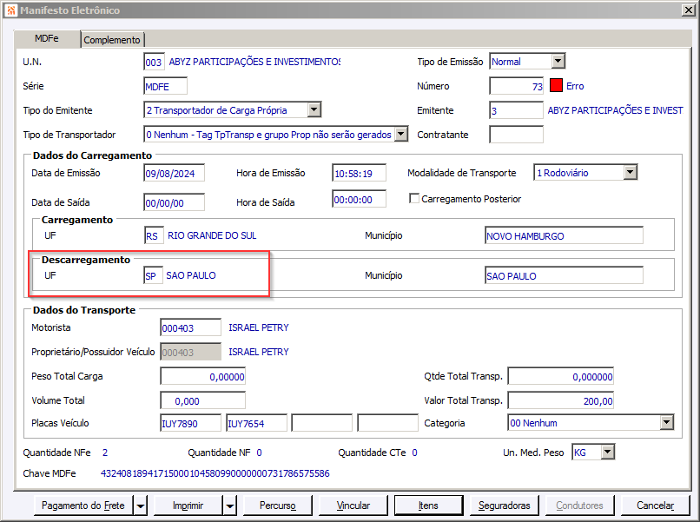Click the Quantidade CTe value 0
Viewport: 700px width, 522px height.
pyautogui.click(x=415, y=453)
